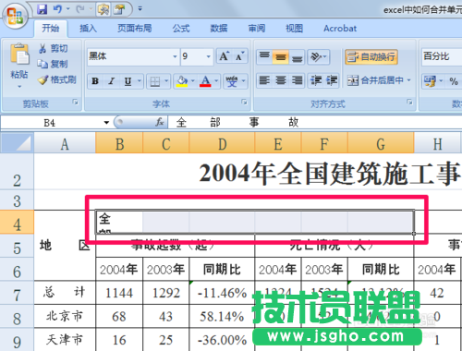Open the number format box 百分比

442,56
